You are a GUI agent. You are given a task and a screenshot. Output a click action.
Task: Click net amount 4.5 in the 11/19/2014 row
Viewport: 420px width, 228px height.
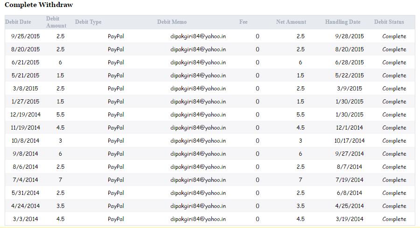point(301,128)
